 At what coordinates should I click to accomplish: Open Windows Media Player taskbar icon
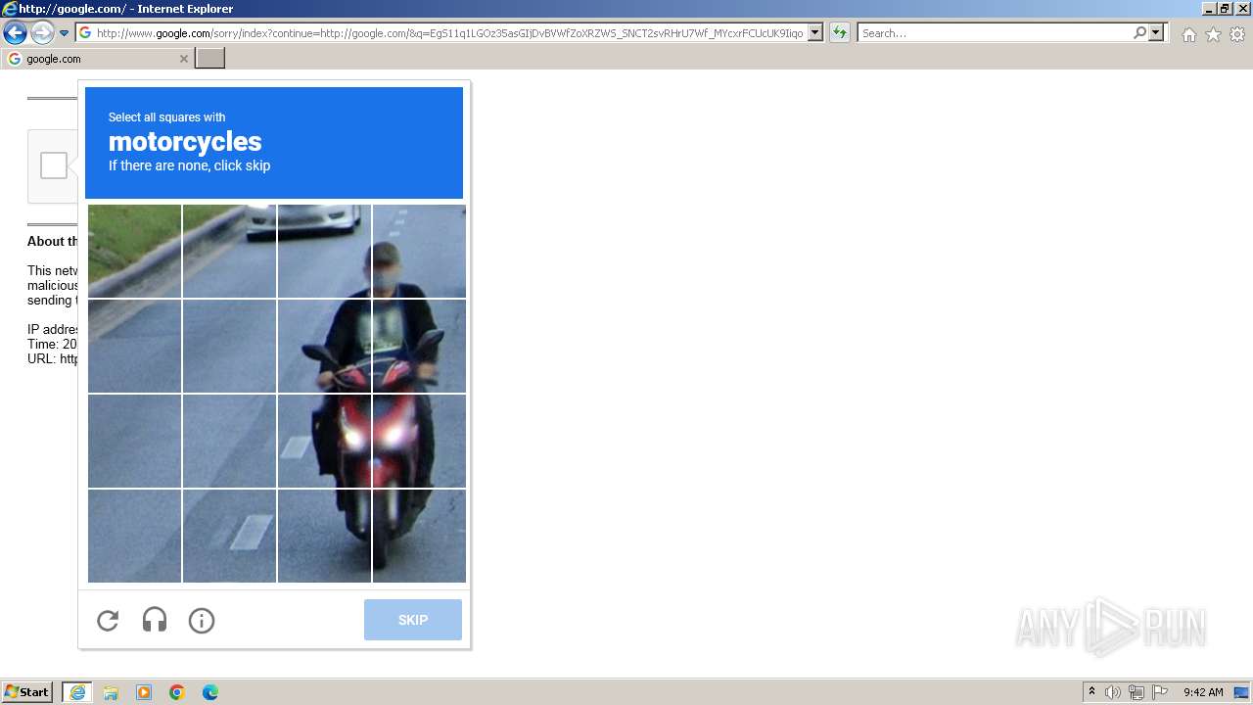pos(144,692)
